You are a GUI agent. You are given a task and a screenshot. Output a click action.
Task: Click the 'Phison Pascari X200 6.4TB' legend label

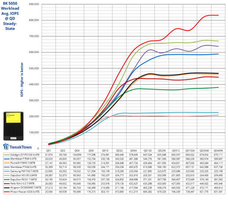[x=25, y=192]
